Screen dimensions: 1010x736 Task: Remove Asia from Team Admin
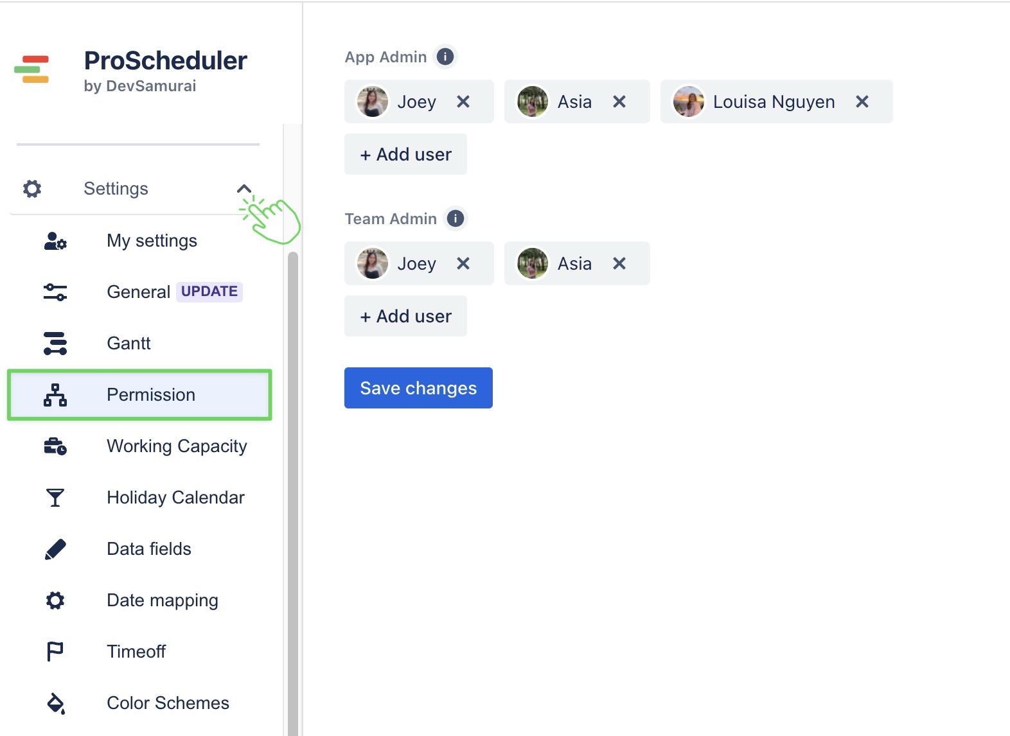click(619, 263)
